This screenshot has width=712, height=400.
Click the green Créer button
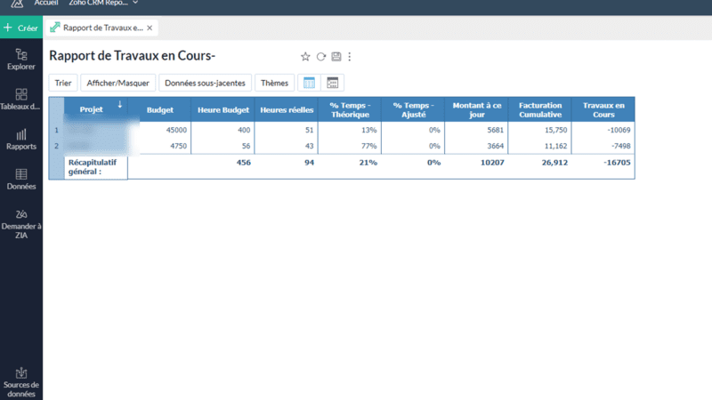(20, 28)
